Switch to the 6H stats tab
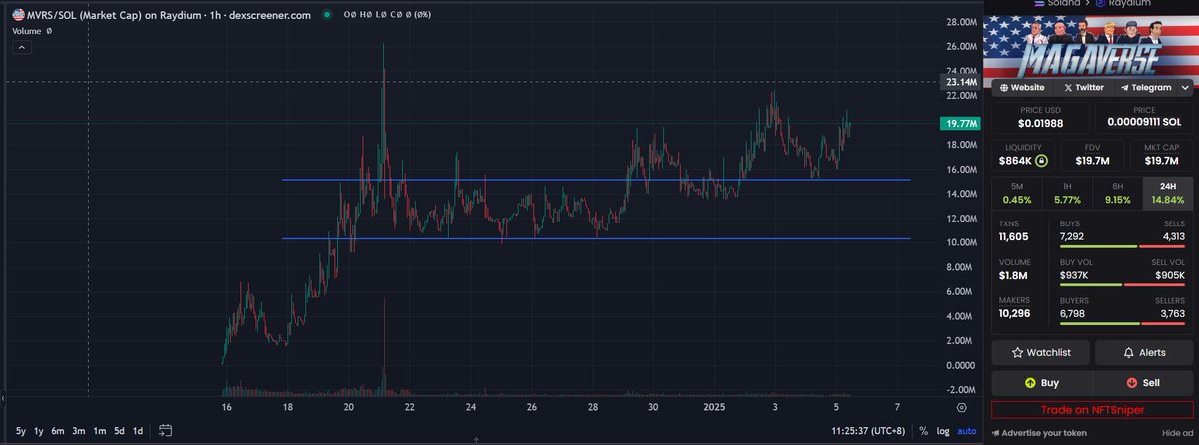Image resolution: width=1199 pixels, height=445 pixels. [x=1116, y=193]
